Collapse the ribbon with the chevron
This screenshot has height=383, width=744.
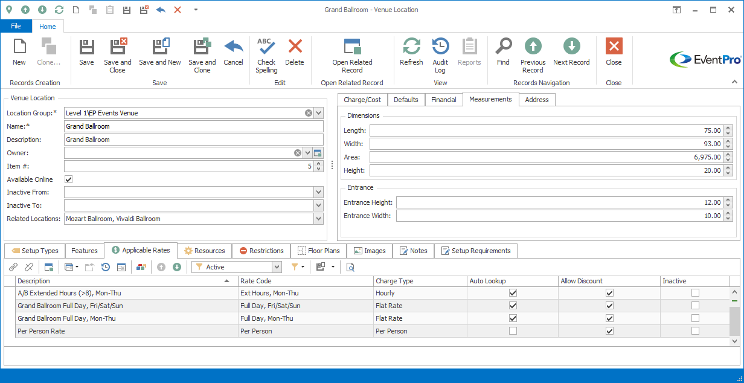point(734,82)
